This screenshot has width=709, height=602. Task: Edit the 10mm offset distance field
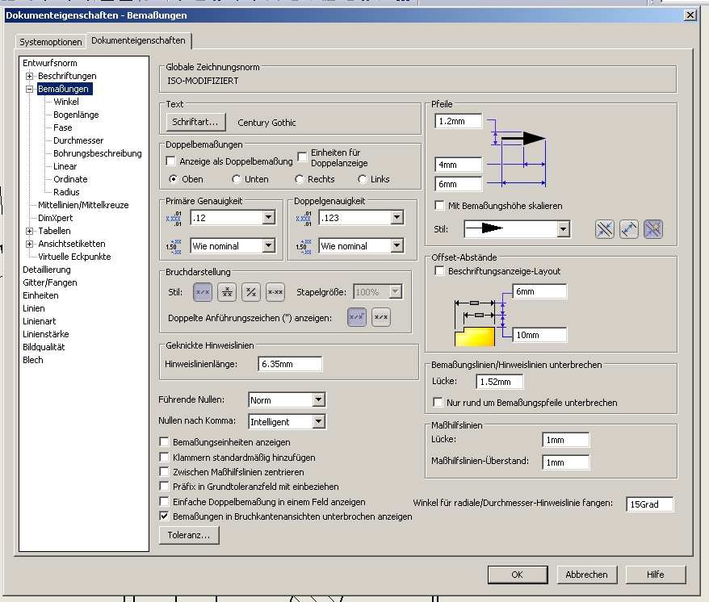(x=539, y=335)
